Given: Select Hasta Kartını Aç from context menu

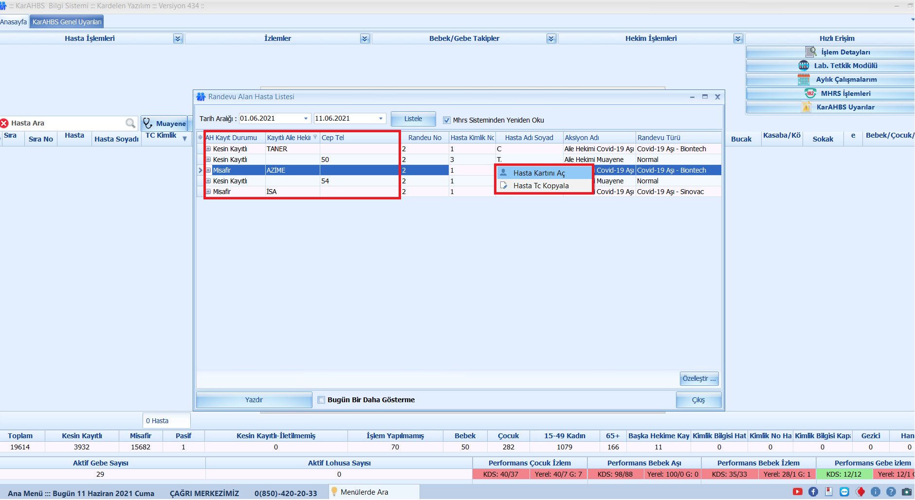Looking at the screenshot, I should (539, 173).
